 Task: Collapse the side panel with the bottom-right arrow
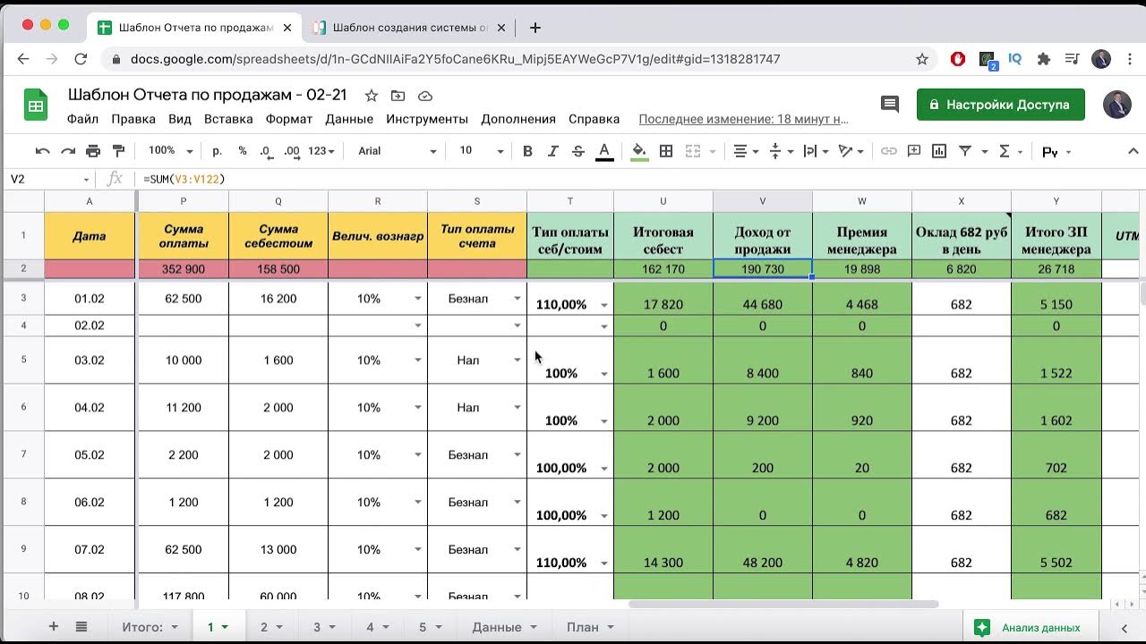point(1125,627)
